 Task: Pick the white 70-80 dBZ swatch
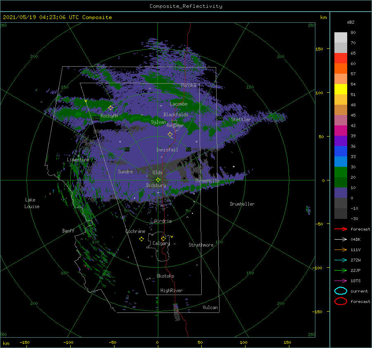coord(341,38)
